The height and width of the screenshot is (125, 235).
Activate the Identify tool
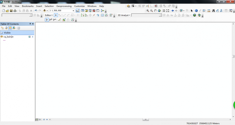(196, 11)
